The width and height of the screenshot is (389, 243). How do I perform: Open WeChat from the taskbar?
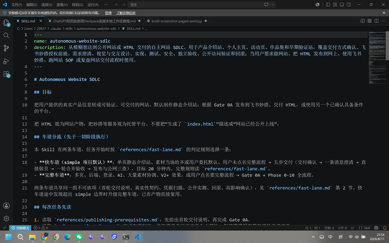click(79, 237)
